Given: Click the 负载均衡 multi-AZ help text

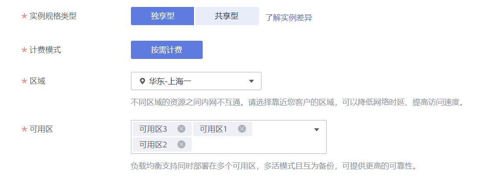Looking at the screenshot, I should [x=274, y=166].
